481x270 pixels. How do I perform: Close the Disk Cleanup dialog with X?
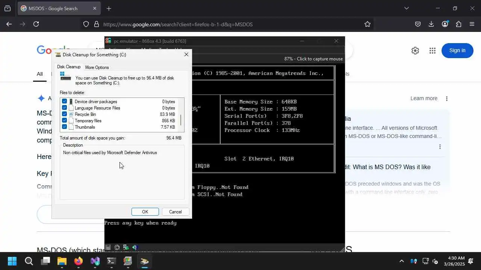pos(186,54)
